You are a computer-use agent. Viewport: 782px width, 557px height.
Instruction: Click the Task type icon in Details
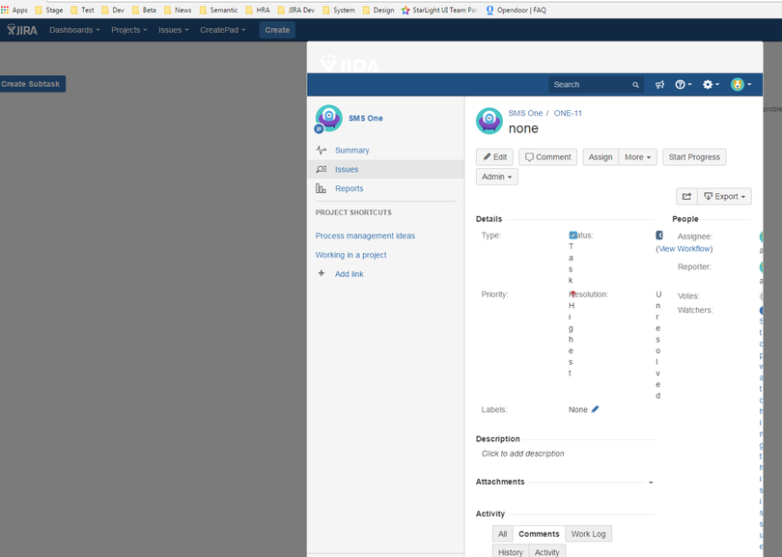pyautogui.click(x=573, y=235)
